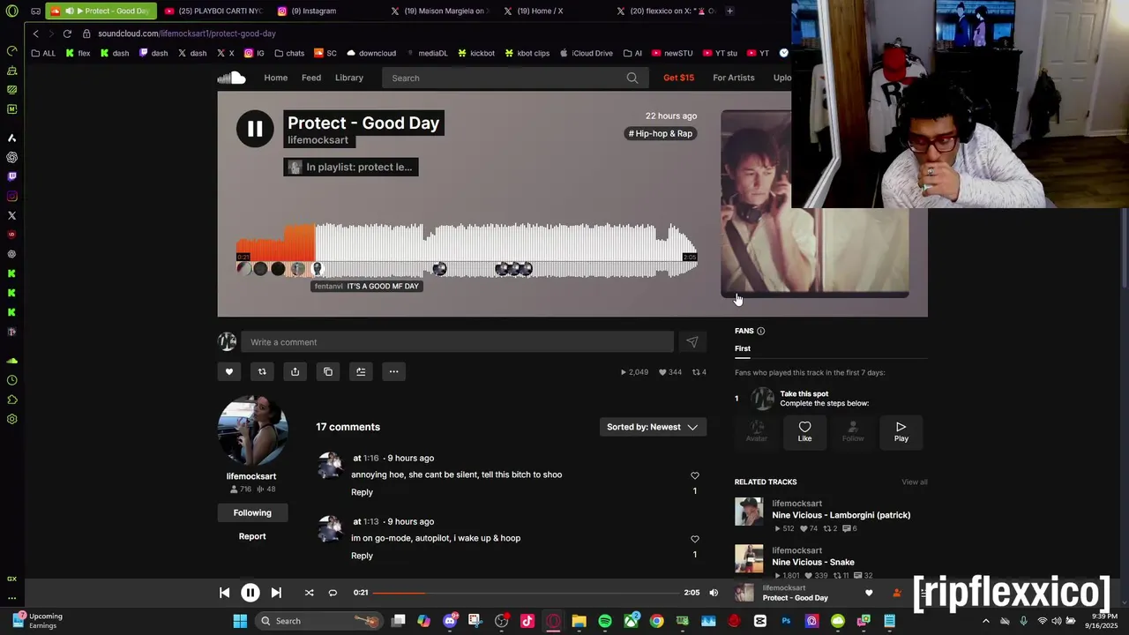Report the lifemocksart profile
The height and width of the screenshot is (635, 1129).
(x=252, y=536)
